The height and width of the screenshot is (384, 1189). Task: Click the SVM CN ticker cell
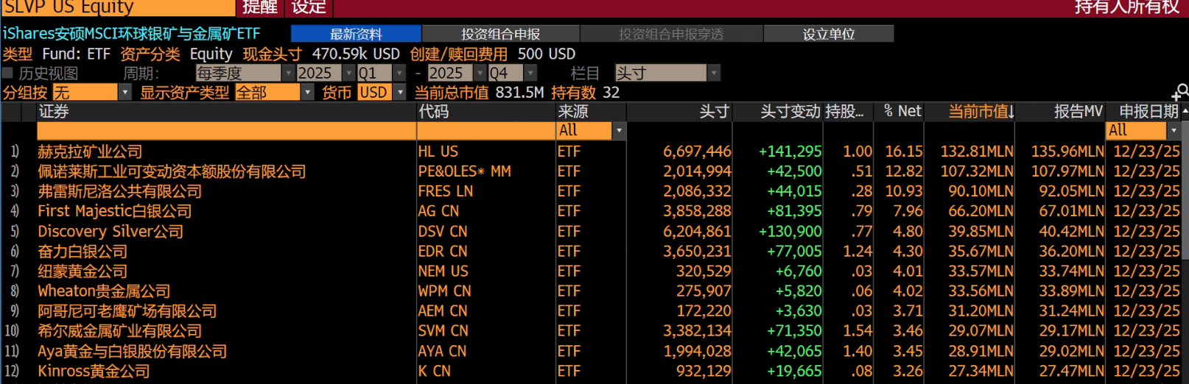[442, 330]
